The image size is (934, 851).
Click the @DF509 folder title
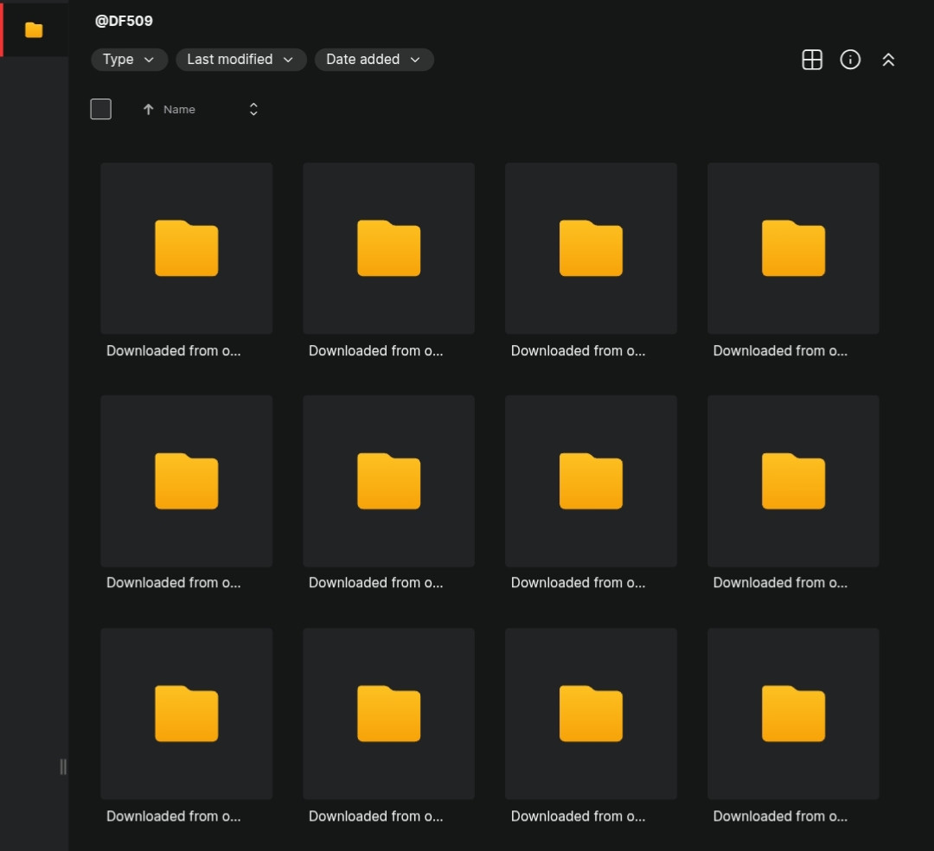(124, 21)
